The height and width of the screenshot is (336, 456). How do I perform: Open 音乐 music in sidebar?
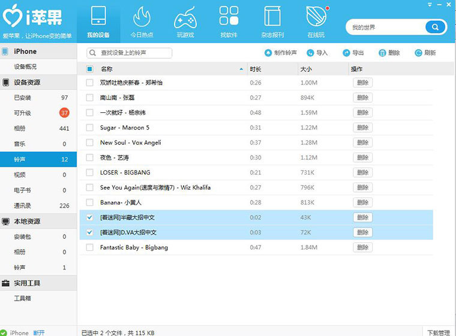38,144
